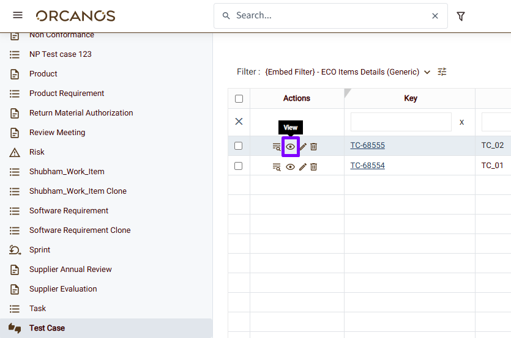Click the Key column filter input
Viewport: 511px width, 338px height.
pos(400,122)
